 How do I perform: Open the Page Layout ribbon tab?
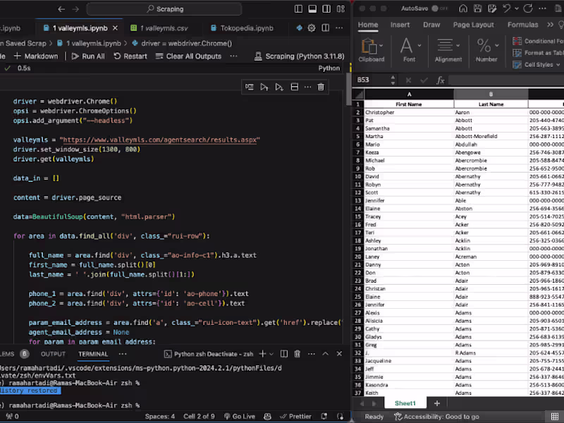pos(473,25)
